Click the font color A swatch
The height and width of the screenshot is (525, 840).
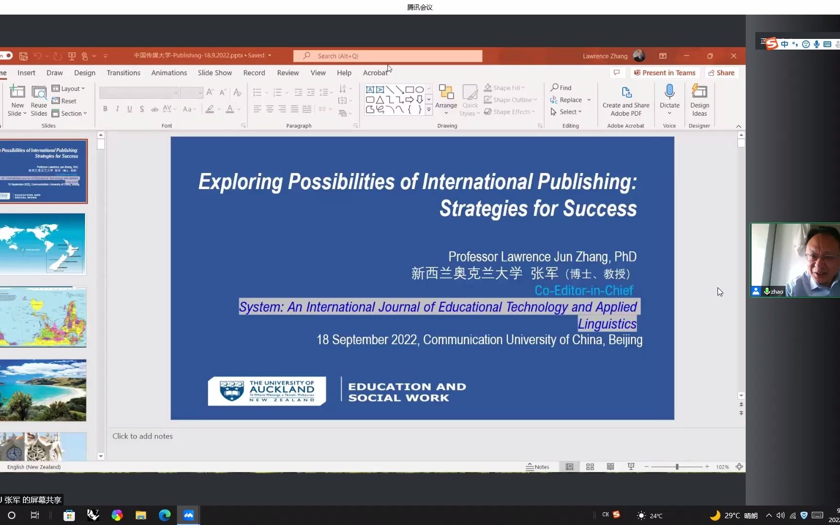point(230,109)
